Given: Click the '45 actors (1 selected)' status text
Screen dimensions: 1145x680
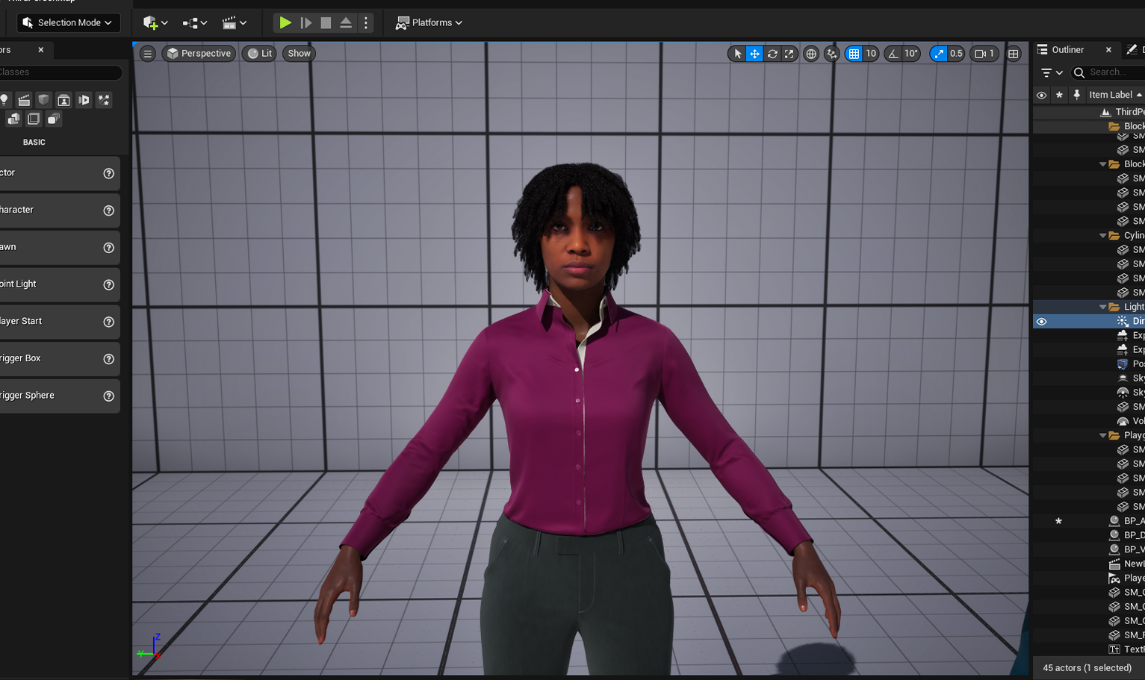Looking at the screenshot, I should [x=1087, y=667].
